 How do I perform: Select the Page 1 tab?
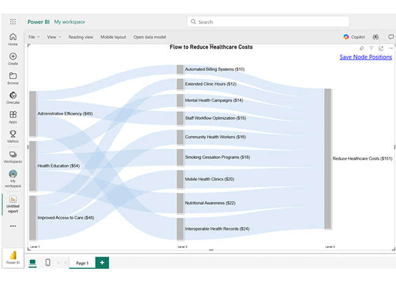click(x=82, y=263)
